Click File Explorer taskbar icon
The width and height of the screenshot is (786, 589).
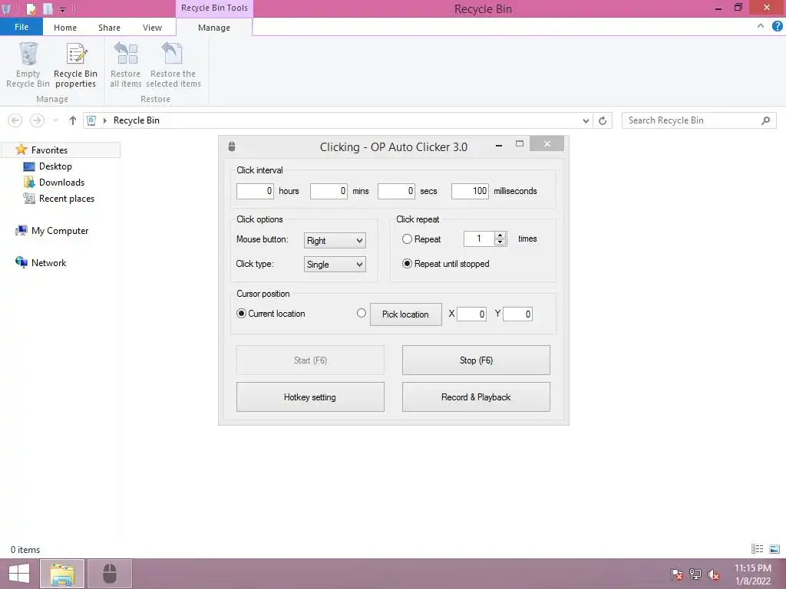click(62, 574)
